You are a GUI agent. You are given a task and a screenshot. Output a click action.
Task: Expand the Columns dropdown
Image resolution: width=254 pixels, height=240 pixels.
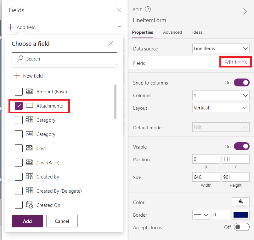(x=221, y=95)
